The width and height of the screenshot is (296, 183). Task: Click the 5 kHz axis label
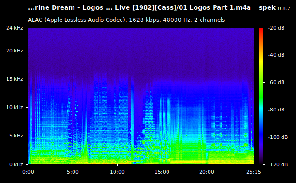16,136
